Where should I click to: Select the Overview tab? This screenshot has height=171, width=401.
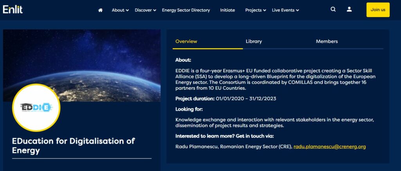pos(186,41)
